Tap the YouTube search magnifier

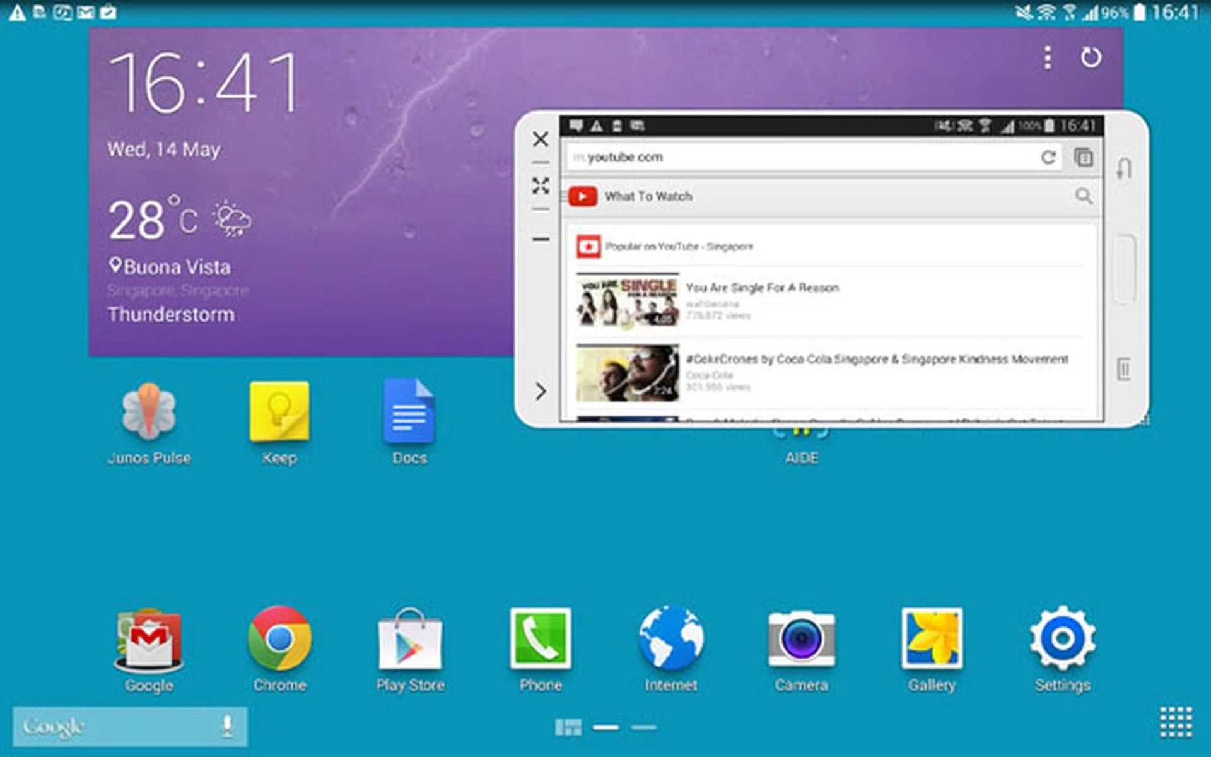click(1084, 196)
